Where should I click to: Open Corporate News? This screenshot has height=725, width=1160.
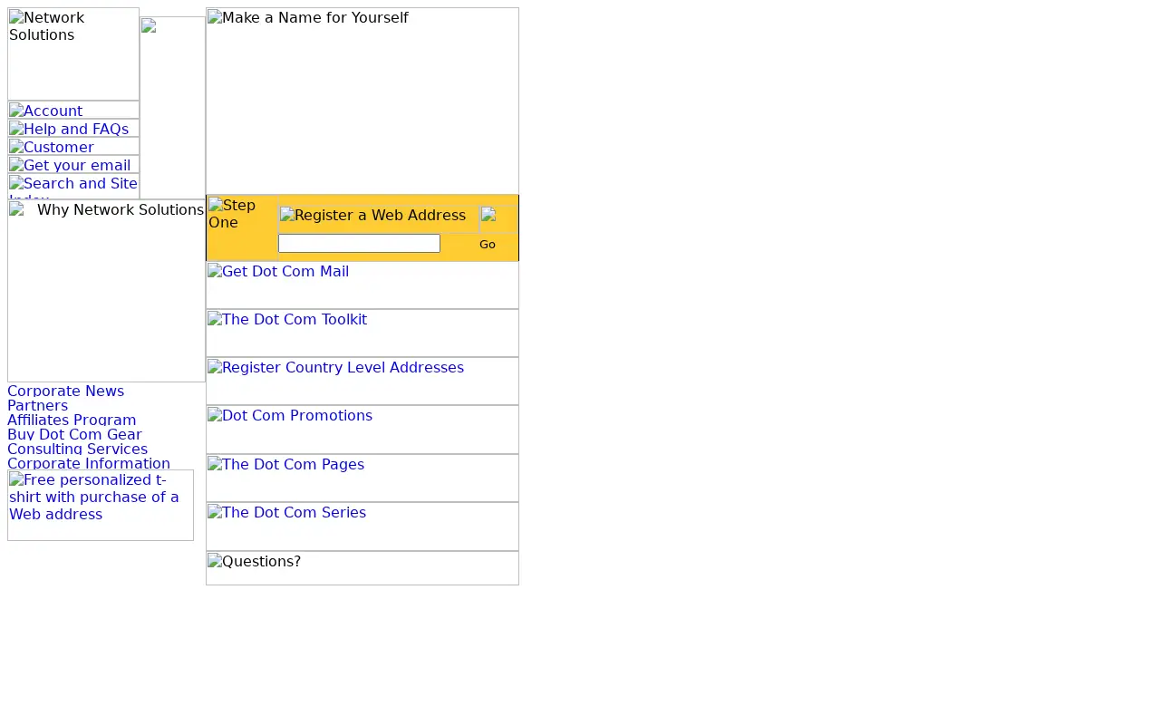click(65, 391)
